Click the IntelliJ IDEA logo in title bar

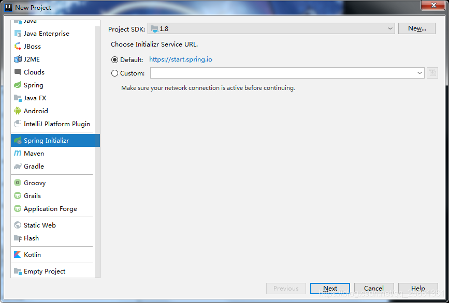[9, 7]
